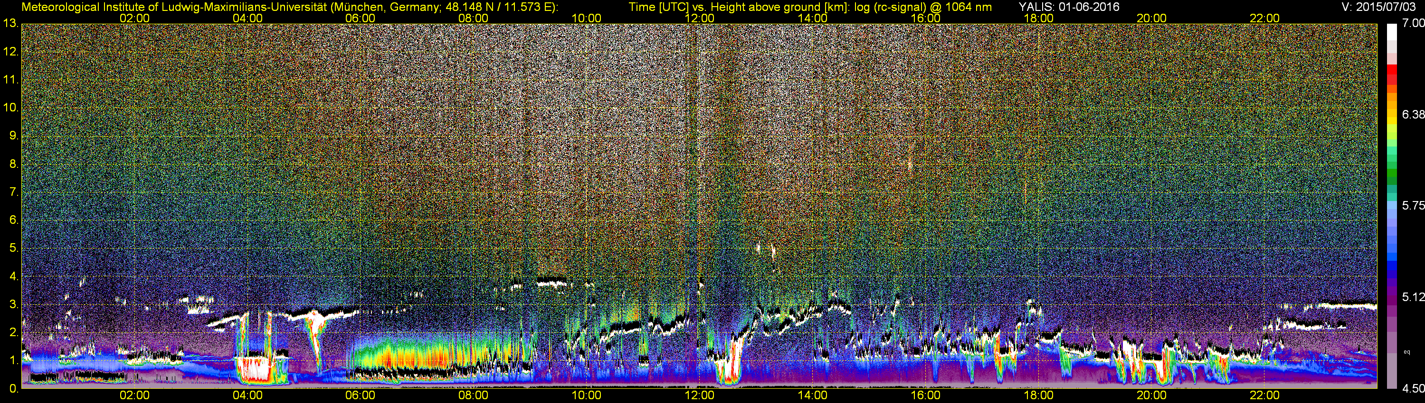Click the '3.' height axis label
This screenshot has height=403, width=1425.
click(x=14, y=304)
